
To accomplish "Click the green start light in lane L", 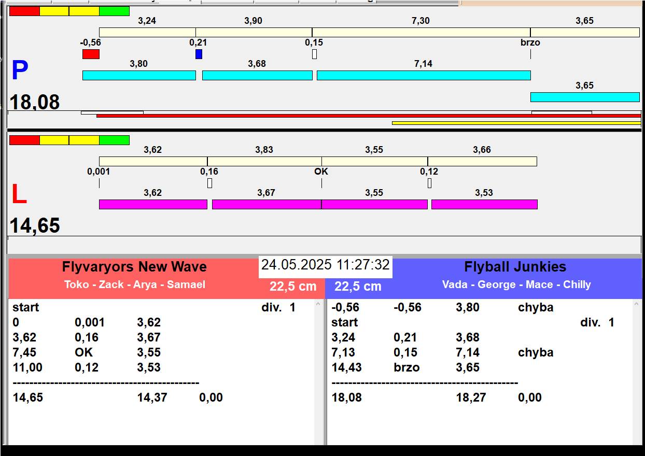I will [114, 140].
